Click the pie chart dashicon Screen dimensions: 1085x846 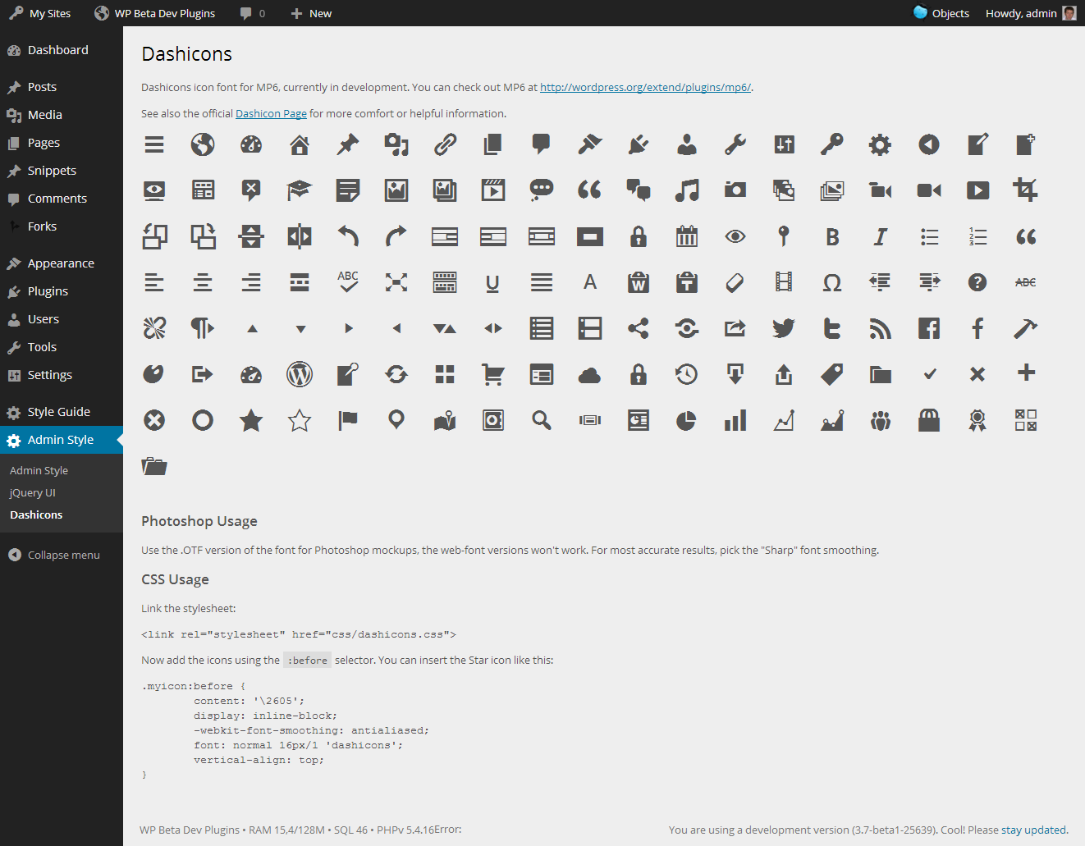click(687, 420)
